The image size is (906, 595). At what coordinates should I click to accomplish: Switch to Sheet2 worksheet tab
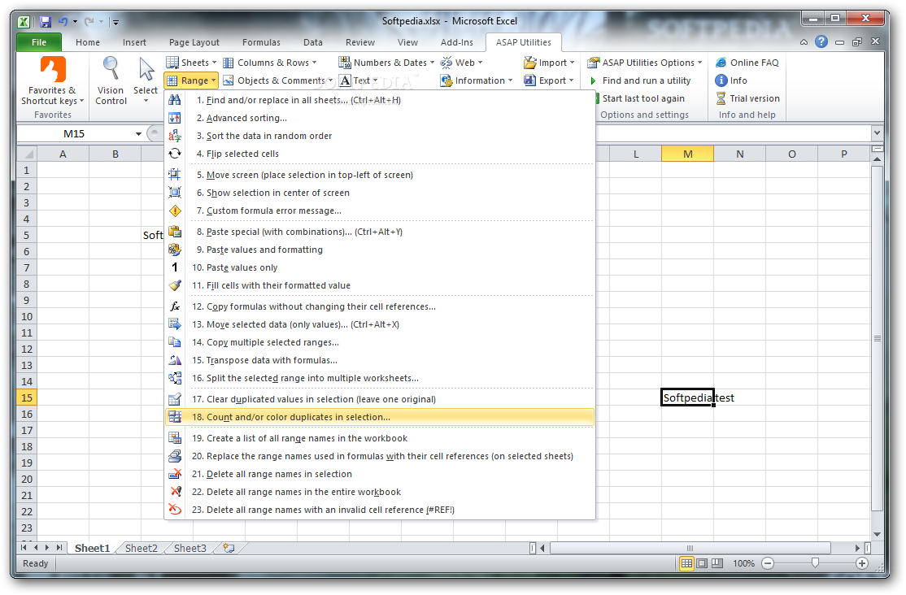pyautogui.click(x=141, y=548)
